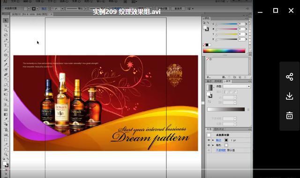Image resolution: width=300 pixels, height=178 pixels.
Task: Click the blue opacity link in Appearance
Action: (221, 150)
